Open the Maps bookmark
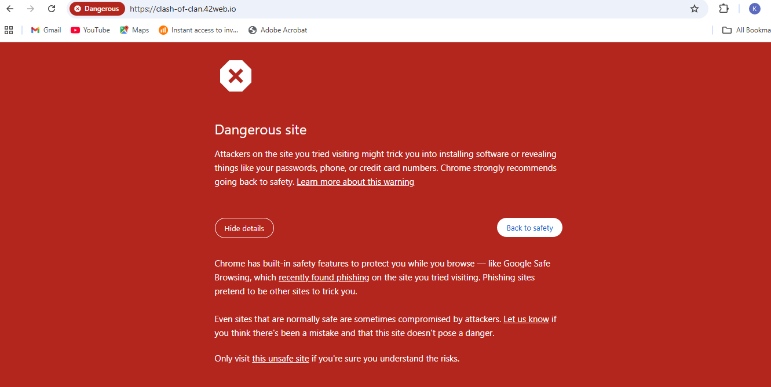This screenshot has width=771, height=387. [x=134, y=30]
